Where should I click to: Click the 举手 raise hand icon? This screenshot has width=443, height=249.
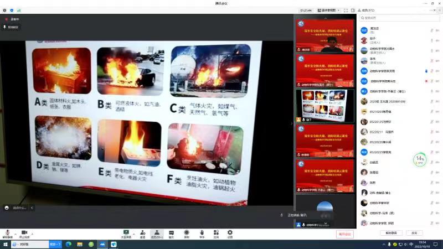(x=202, y=232)
